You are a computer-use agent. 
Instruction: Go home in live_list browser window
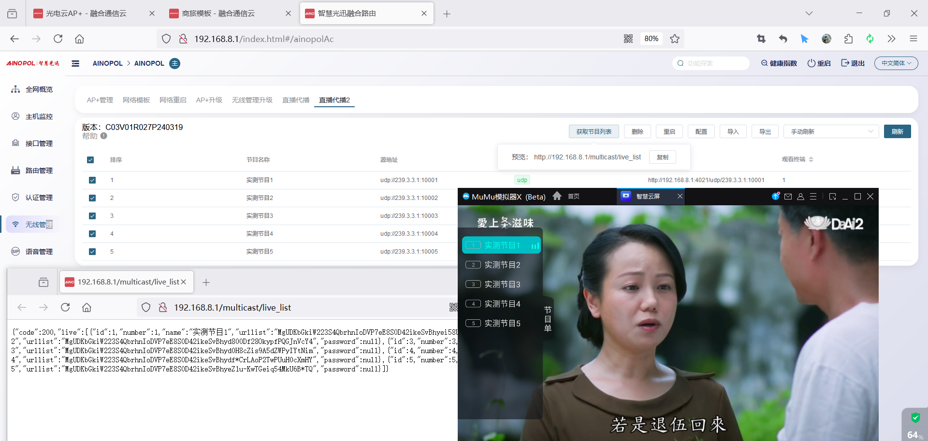(x=87, y=307)
